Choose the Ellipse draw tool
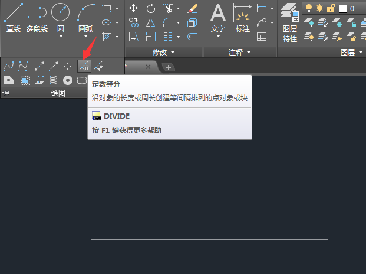366x274 pixels. coord(107,22)
